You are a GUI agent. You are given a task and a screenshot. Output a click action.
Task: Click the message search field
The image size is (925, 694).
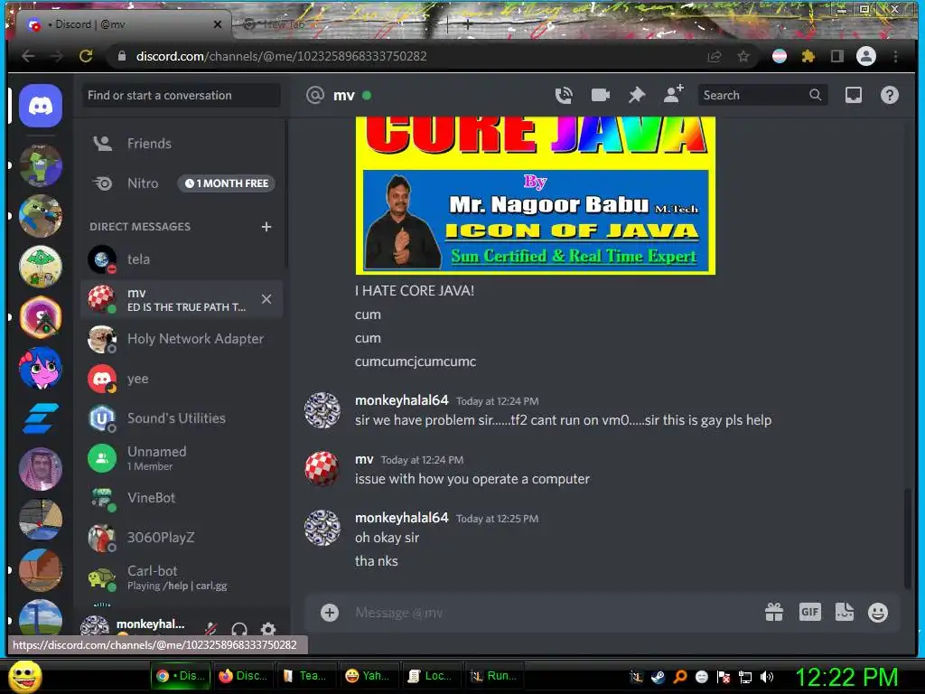point(761,95)
